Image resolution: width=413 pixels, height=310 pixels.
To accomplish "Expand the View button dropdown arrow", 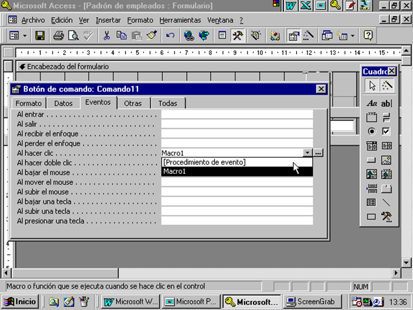I will point(25,36).
